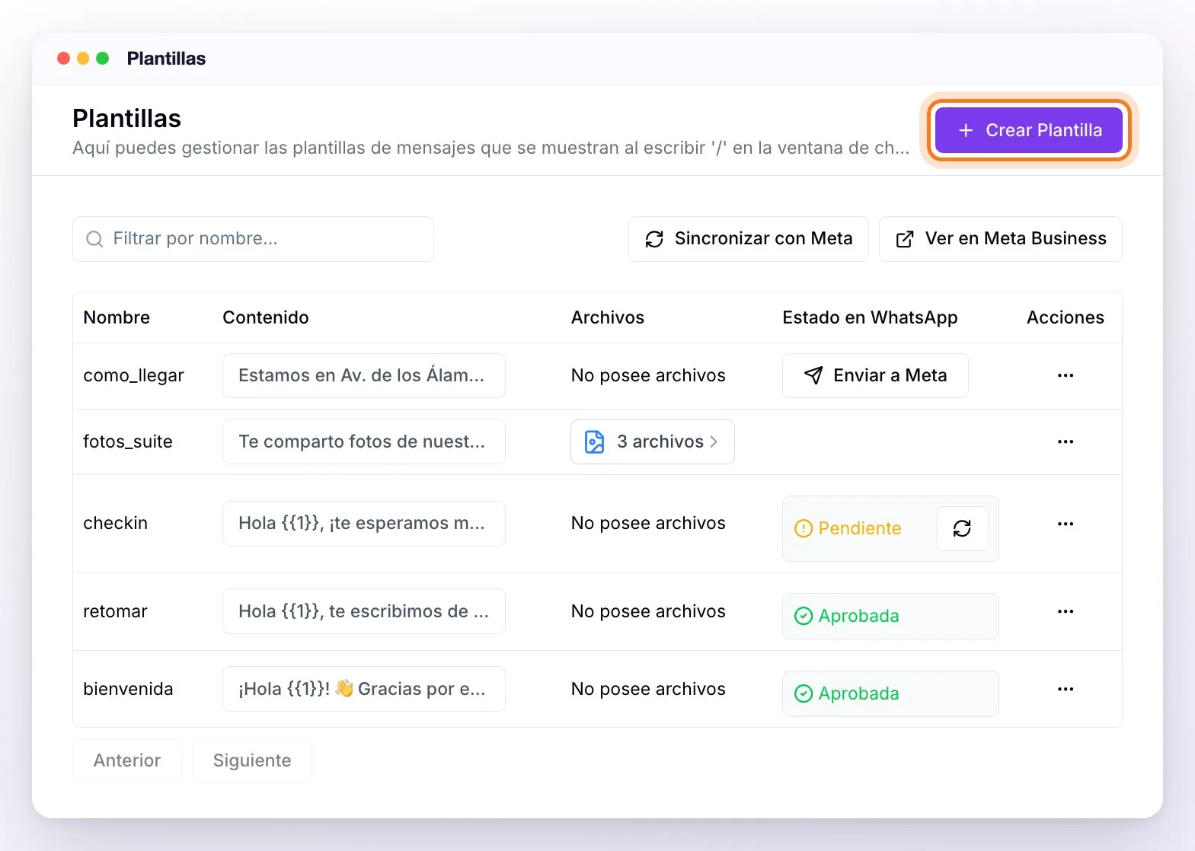Open content preview 'Hola {{1}}, ¡te esperamos m...'
This screenshot has width=1195, height=851.
click(x=364, y=524)
